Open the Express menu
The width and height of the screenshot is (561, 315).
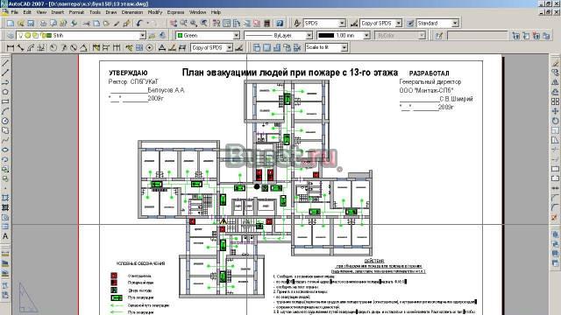(x=175, y=12)
